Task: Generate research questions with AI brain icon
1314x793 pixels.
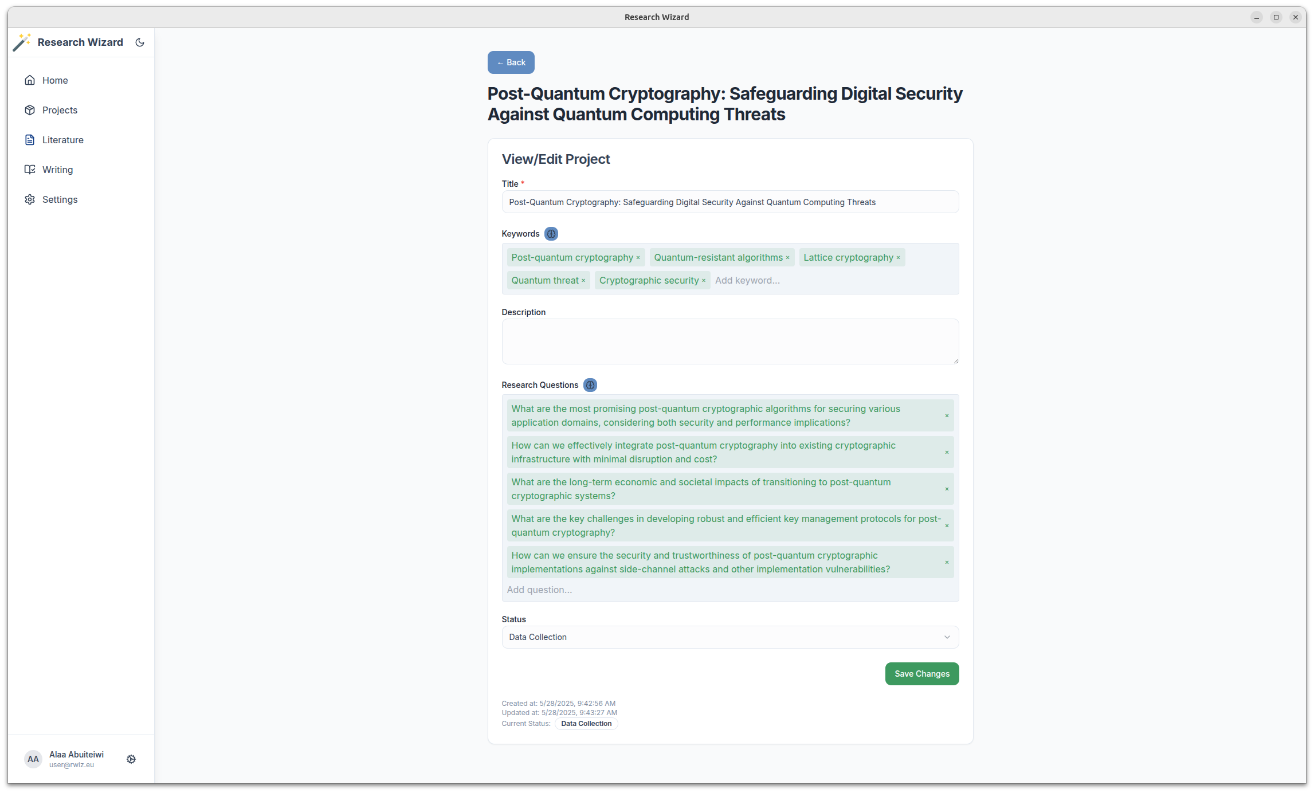Action: [x=590, y=385]
